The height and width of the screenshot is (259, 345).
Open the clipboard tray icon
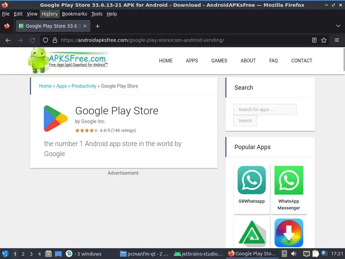click(x=315, y=254)
